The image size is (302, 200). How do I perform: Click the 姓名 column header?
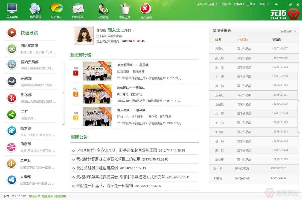pos(218,39)
